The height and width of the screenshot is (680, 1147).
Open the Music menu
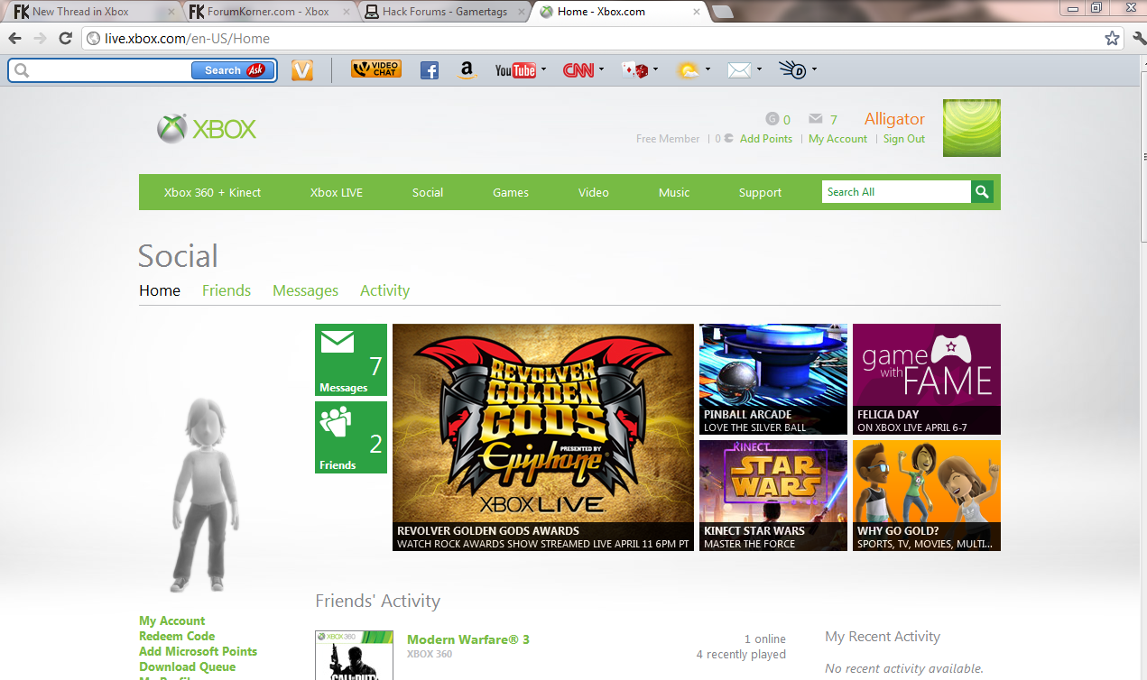click(674, 192)
